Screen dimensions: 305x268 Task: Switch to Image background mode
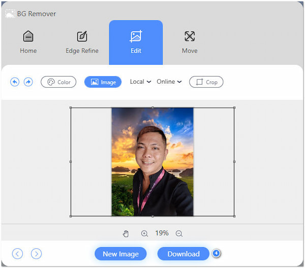(x=103, y=82)
